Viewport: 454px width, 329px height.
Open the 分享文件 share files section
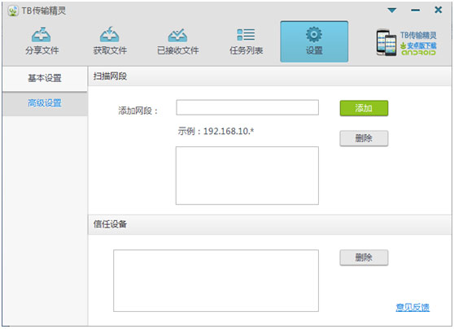pos(42,41)
